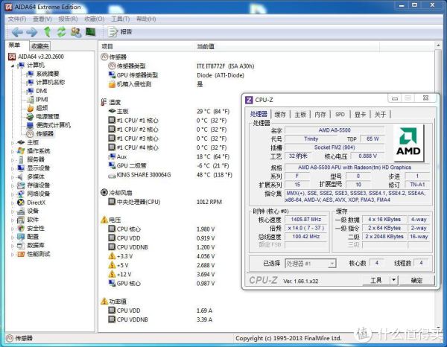Viewport: 447px width, 347px height.
Task: Click the scroll-up arrow of AIDA64 list
Action: [438, 45]
